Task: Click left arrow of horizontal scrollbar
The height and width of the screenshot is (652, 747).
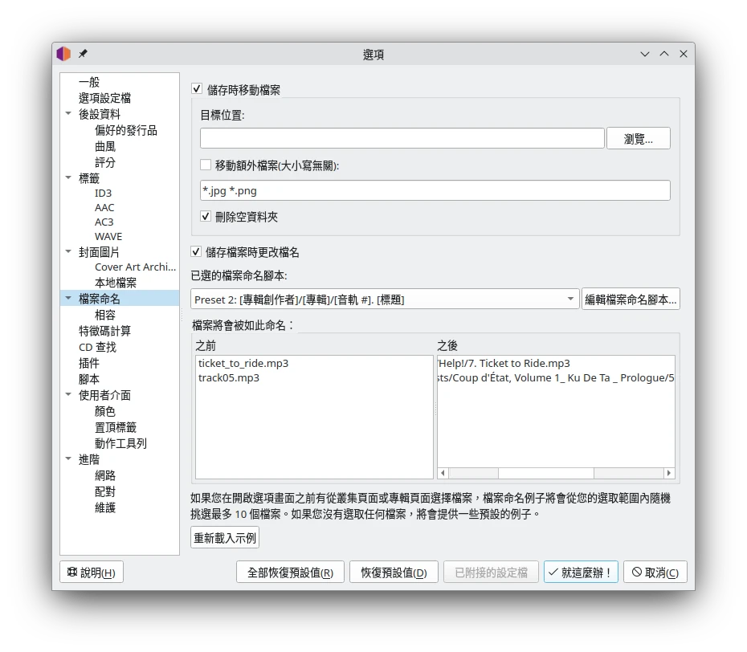Action: [443, 473]
